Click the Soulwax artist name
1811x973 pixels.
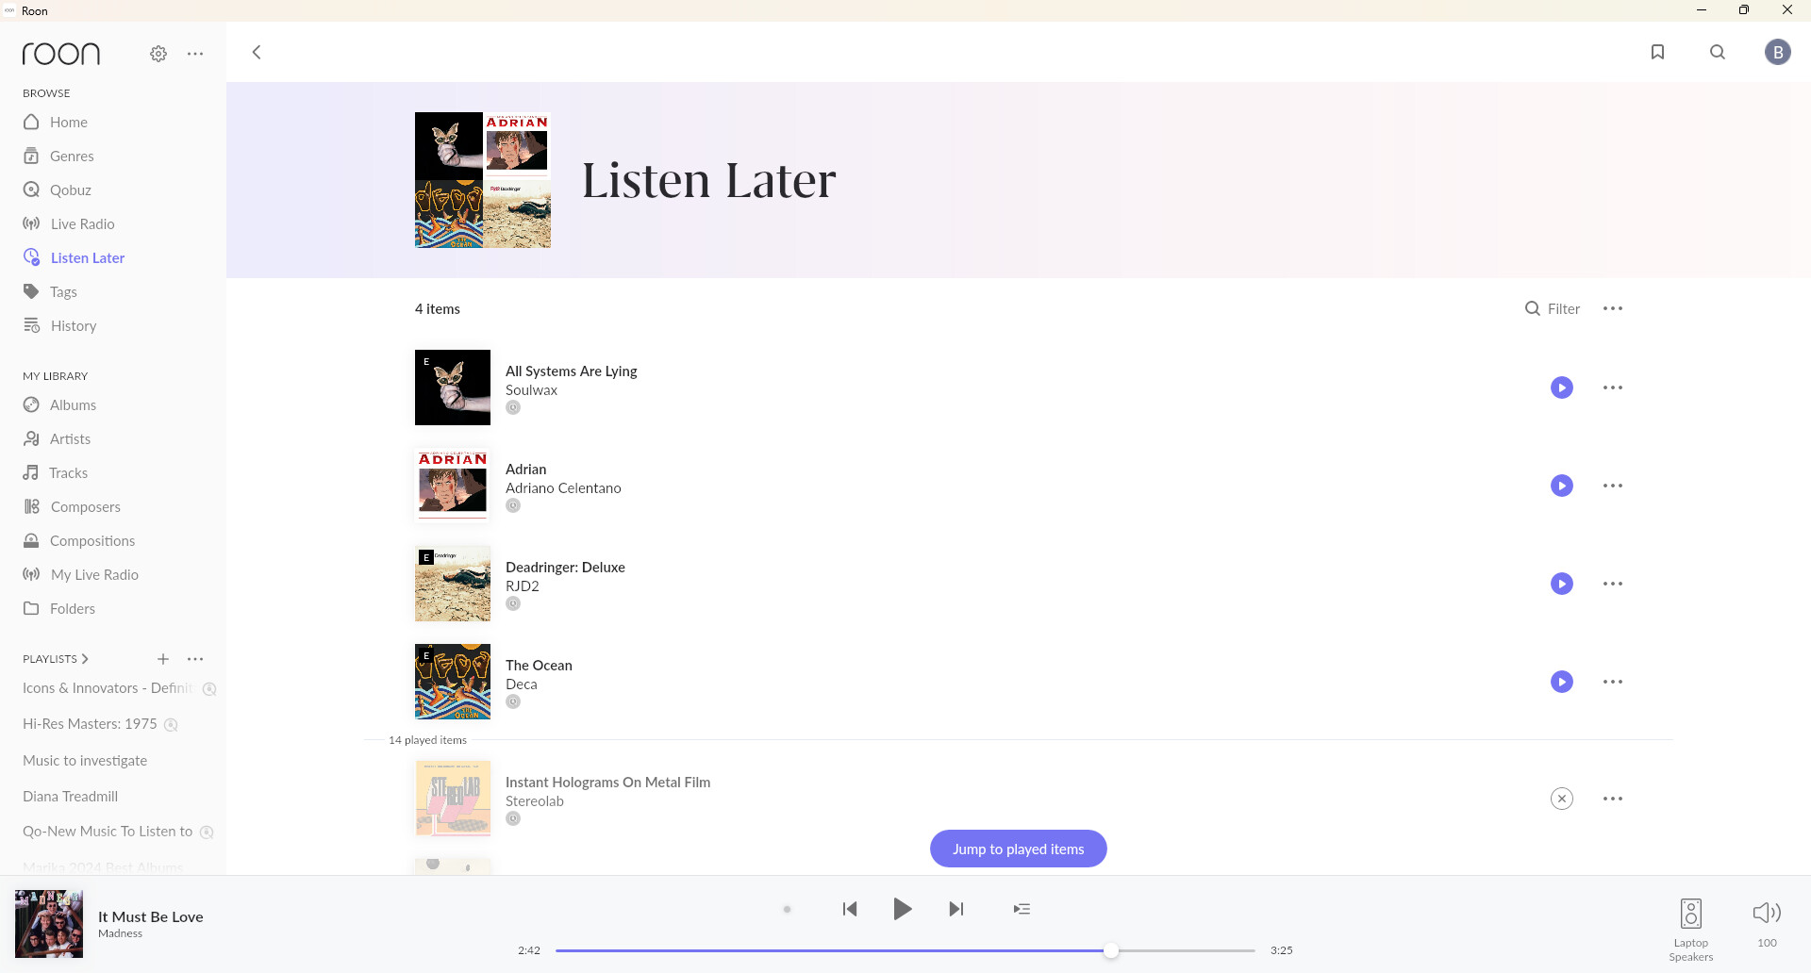pyautogui.click(x=531, y=390)
